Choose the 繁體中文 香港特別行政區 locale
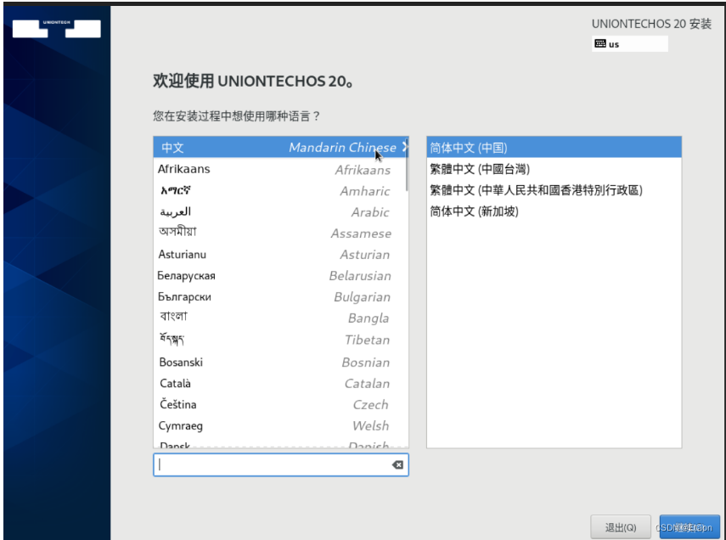This screenshot has height=540, width=726. 554,190
